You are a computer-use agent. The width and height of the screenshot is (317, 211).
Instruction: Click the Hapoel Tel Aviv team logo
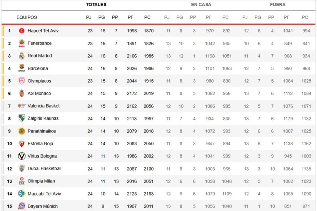pos(21,31)
